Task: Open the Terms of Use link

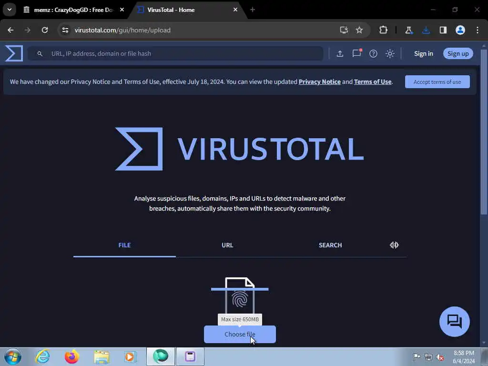Action: 373,82
